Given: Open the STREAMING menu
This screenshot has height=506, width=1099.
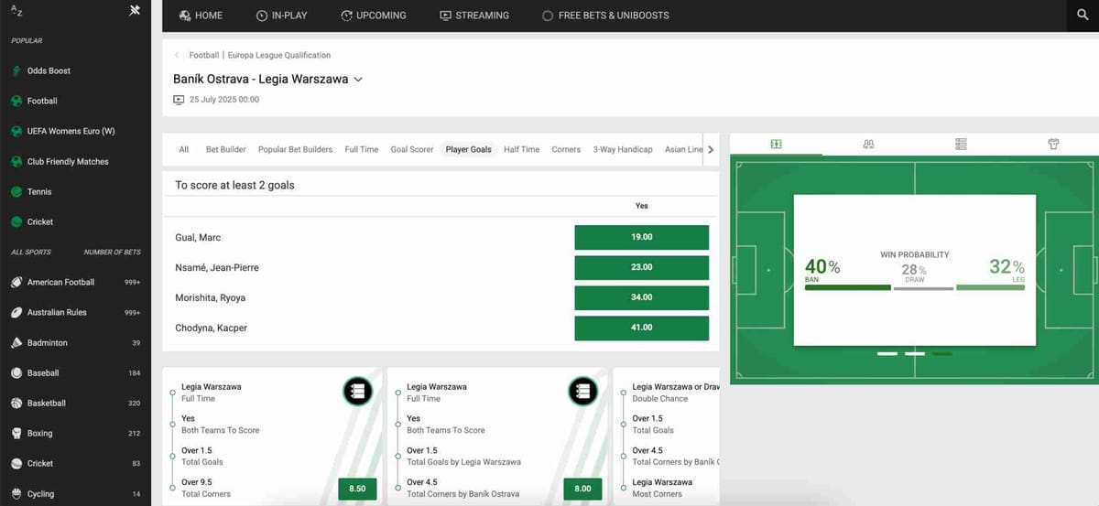Looking at the screenshot, I should [x=474, y=16].
